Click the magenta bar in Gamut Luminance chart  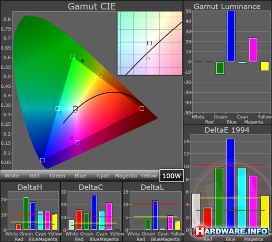point(253,50)
